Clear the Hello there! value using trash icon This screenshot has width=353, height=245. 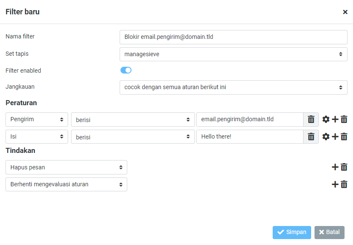[x=311, y=136]
